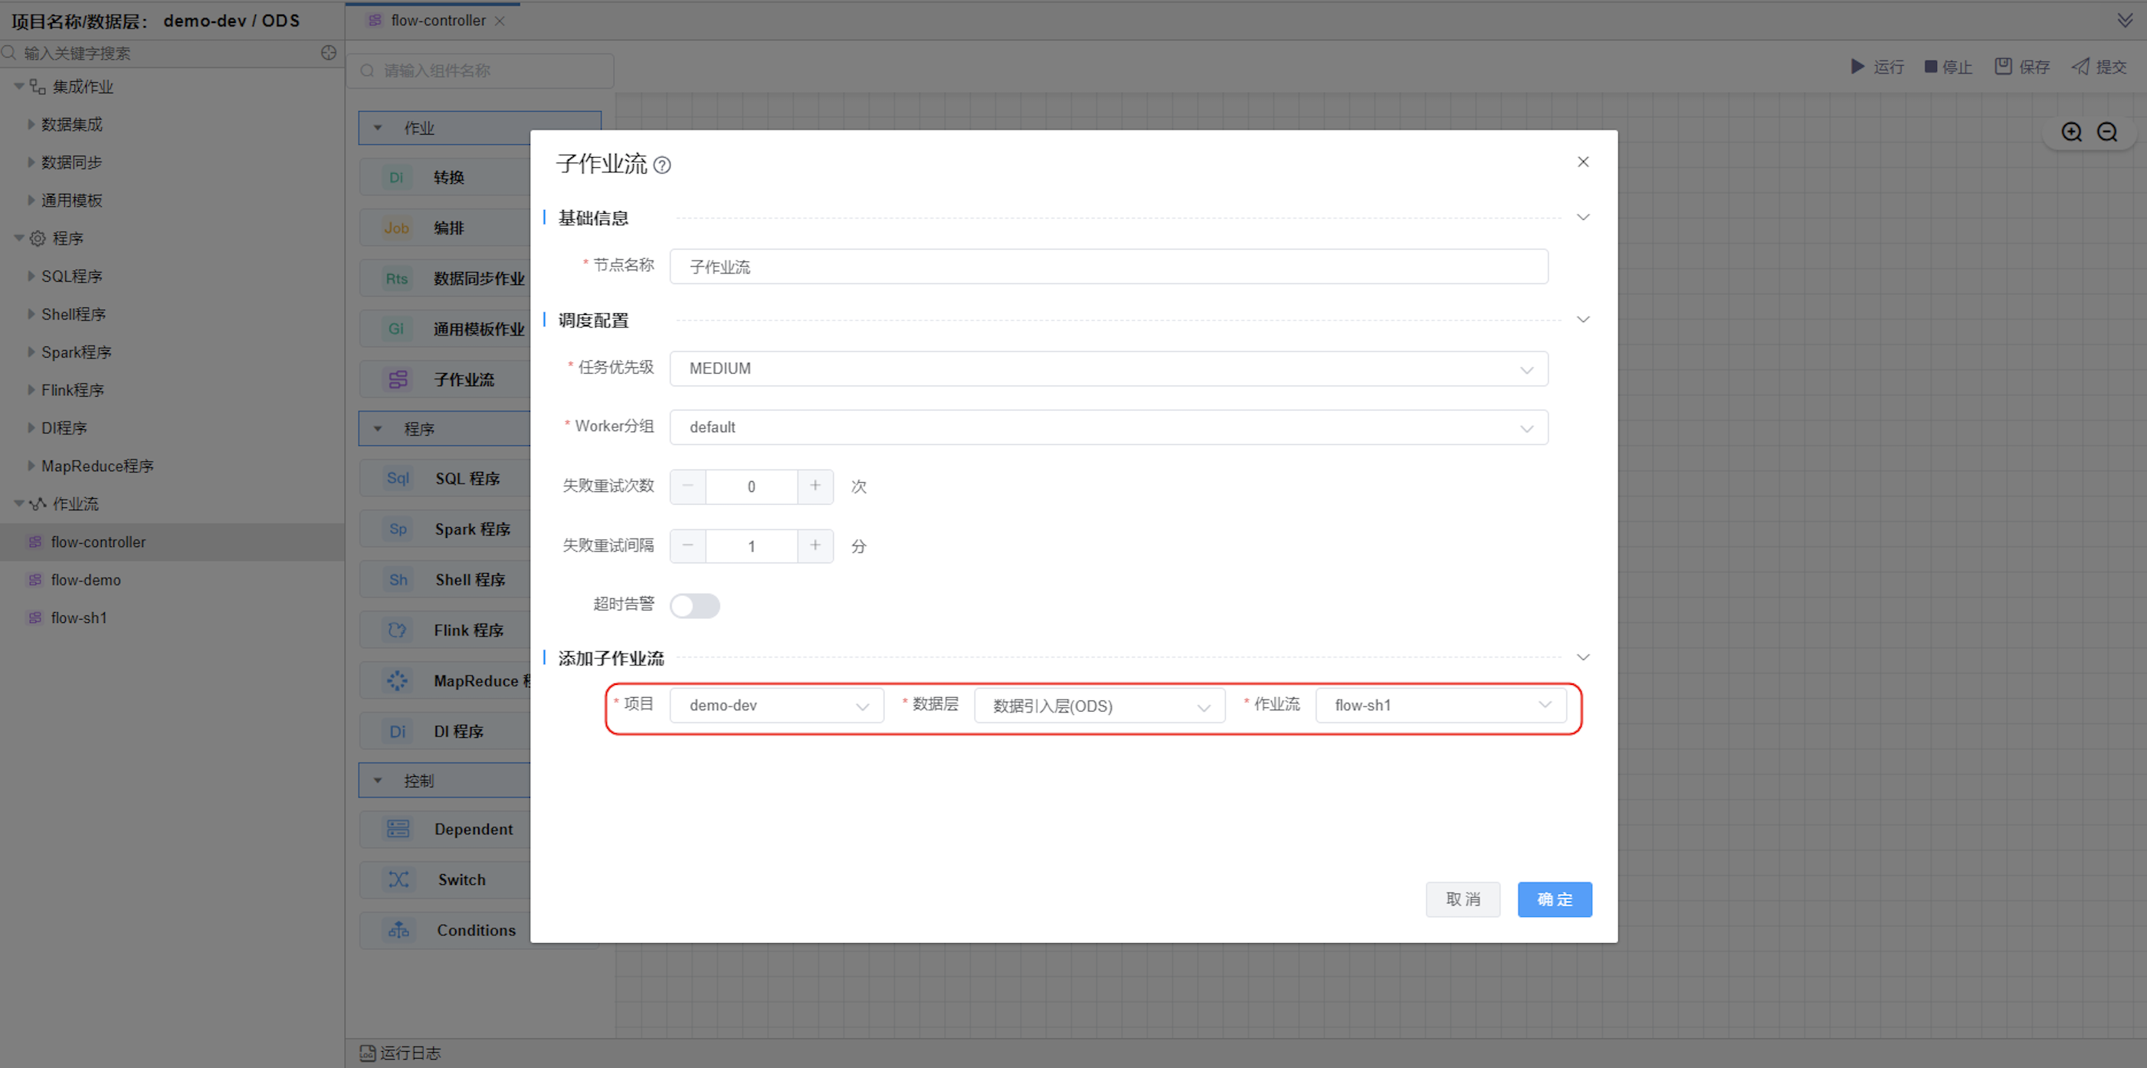The height and width of the screenshot is (1068, 2147).
Task: Click the 取消 cancel button
Action: 1462,899
